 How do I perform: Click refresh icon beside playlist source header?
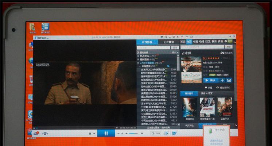138,53
